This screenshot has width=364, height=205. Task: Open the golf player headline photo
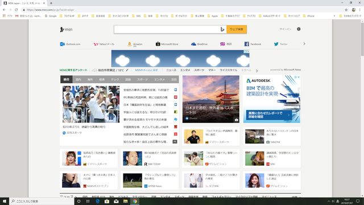(x=91, y=104)
